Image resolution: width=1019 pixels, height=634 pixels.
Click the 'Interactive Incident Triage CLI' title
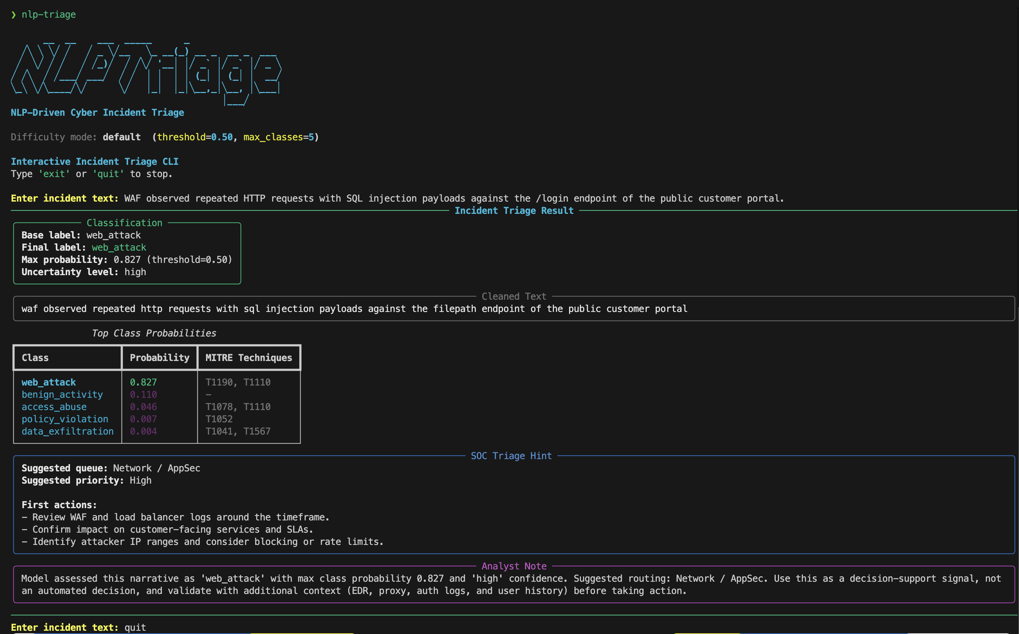tap(95, 162)
